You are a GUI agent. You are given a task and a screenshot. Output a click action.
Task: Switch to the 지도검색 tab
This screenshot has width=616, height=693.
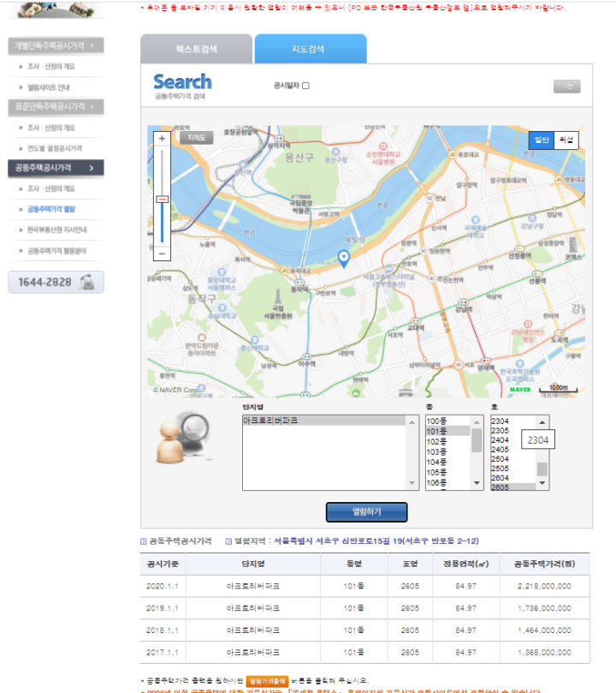311,49
